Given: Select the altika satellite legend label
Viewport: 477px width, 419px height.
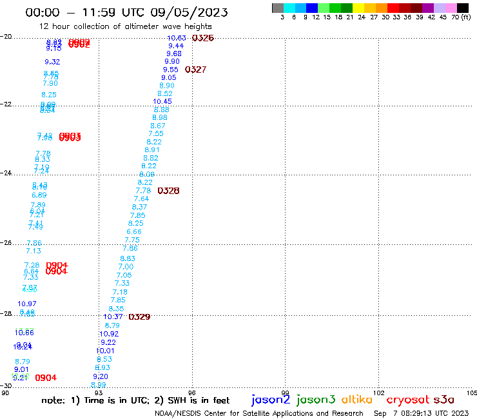Looking at the screenshot, I should (357, 399).
